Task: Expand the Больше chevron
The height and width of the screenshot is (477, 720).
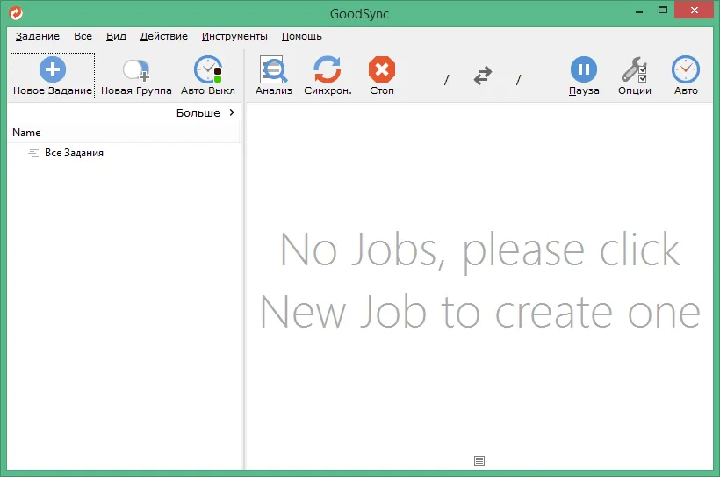Action: pos(232,112)
